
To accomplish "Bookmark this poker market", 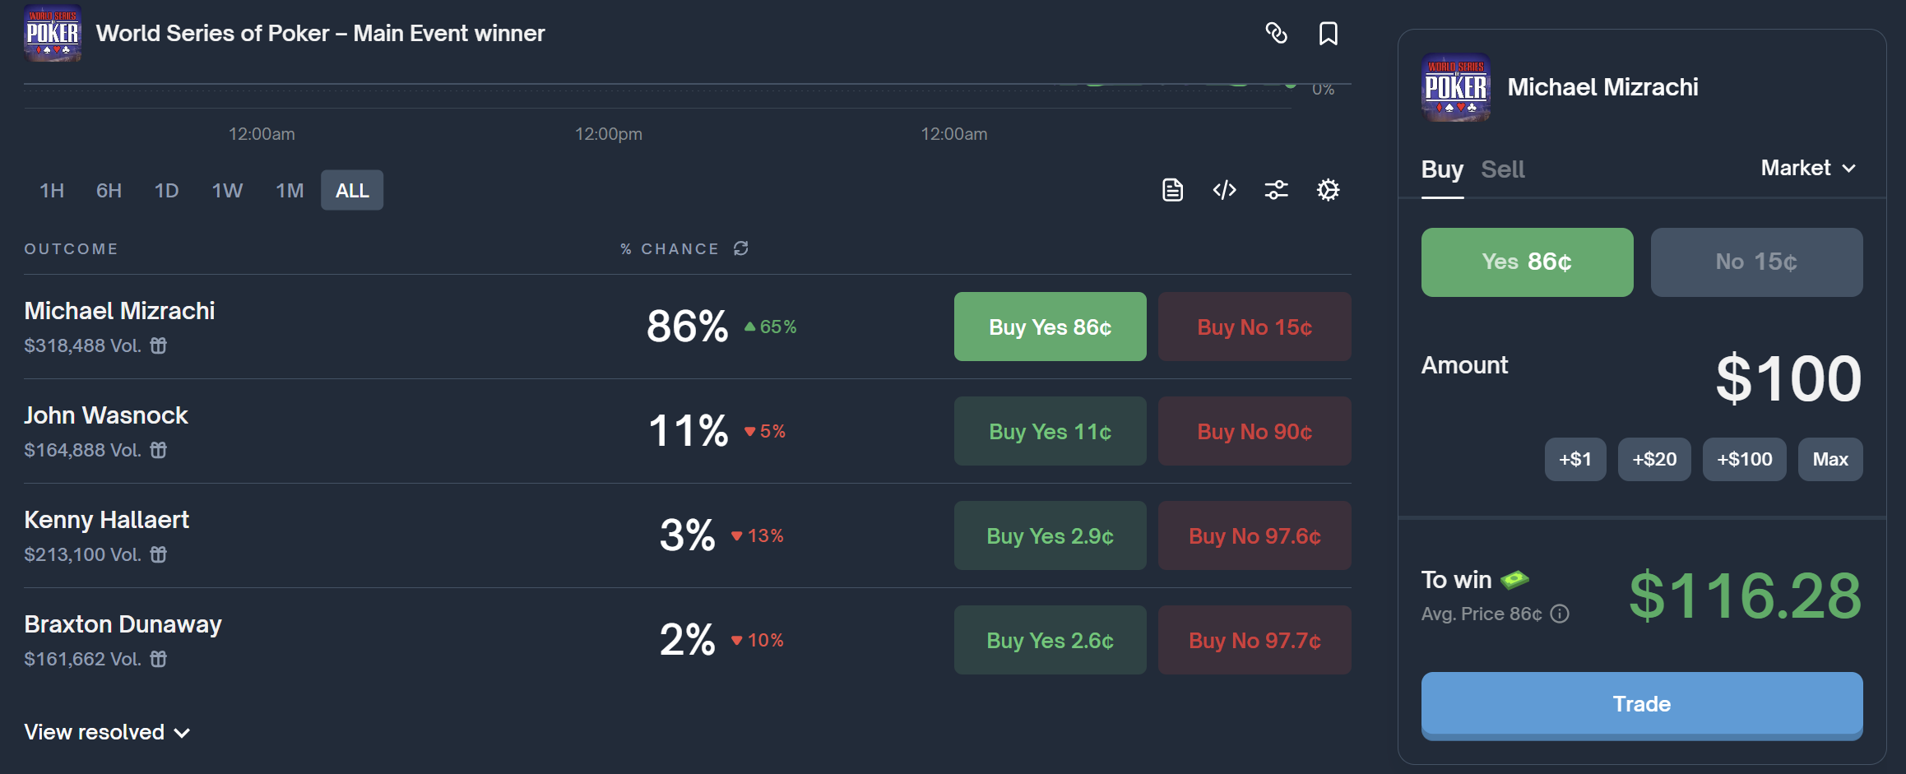I will (1328, 33).
